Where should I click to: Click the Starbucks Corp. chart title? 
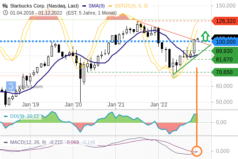click(x=45, y=6)
